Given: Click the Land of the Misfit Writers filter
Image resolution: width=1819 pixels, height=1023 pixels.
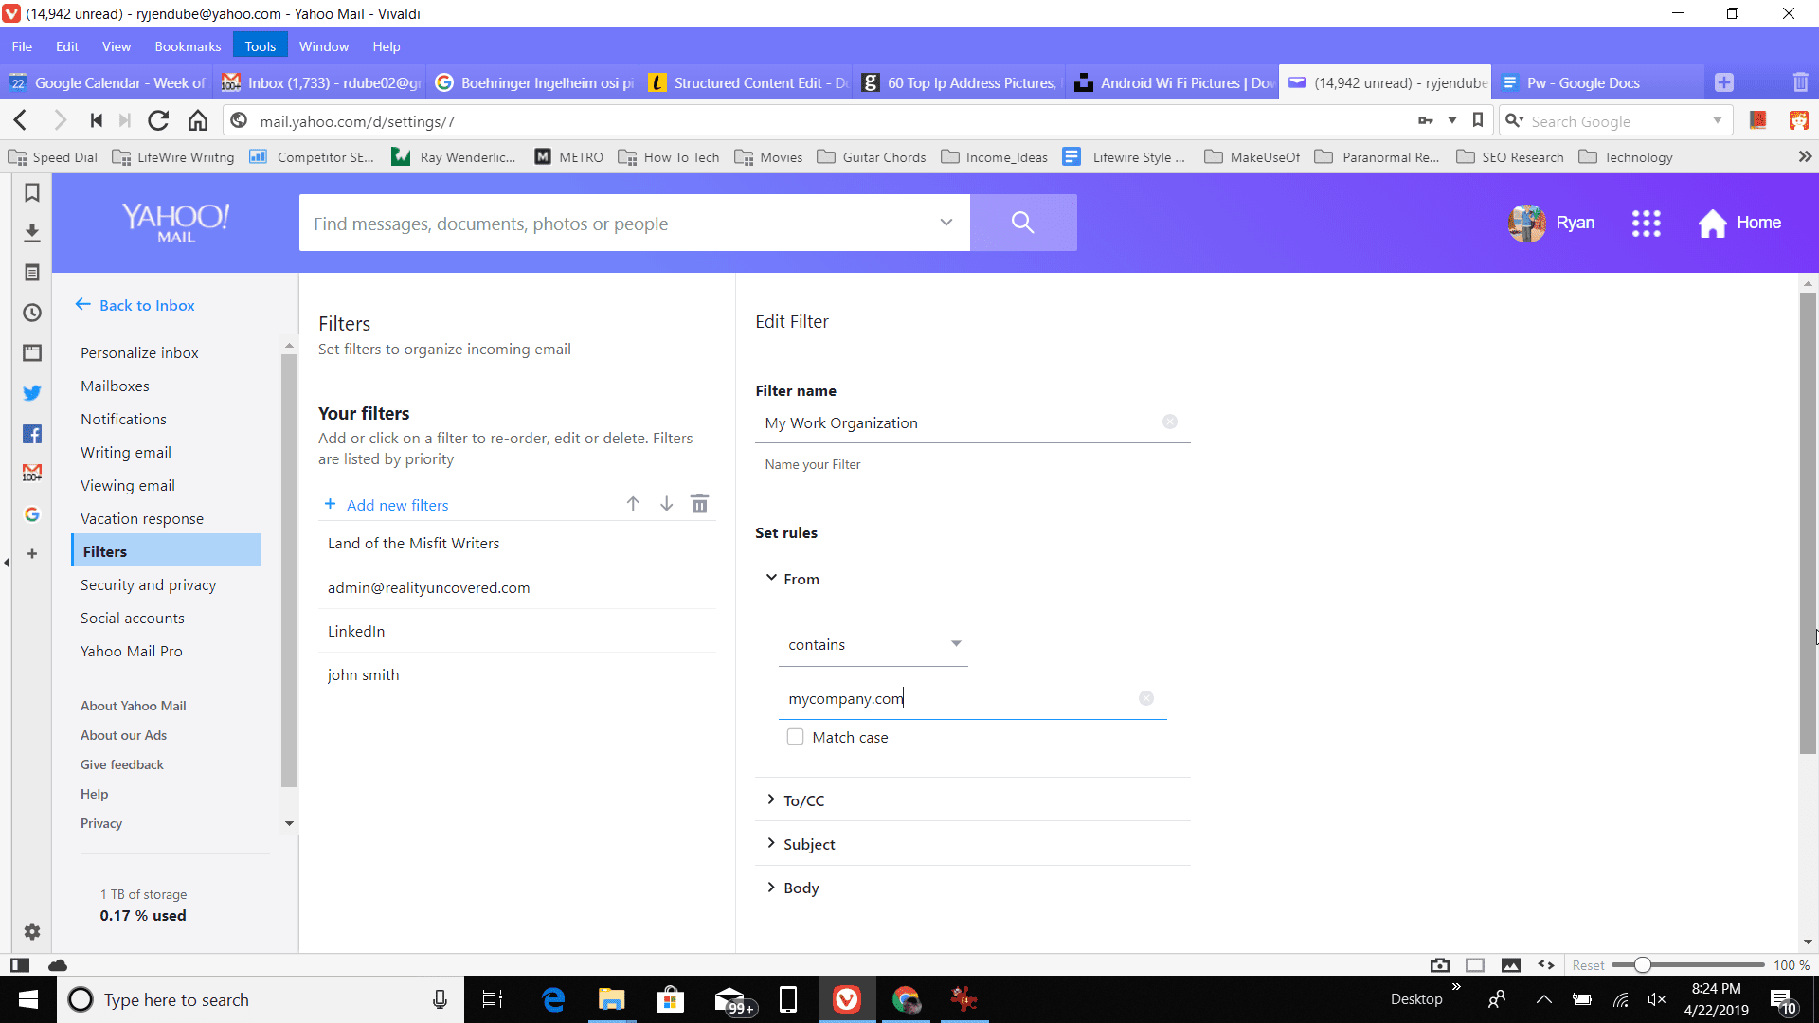Looking at the screenshot, I should (411, 542).
